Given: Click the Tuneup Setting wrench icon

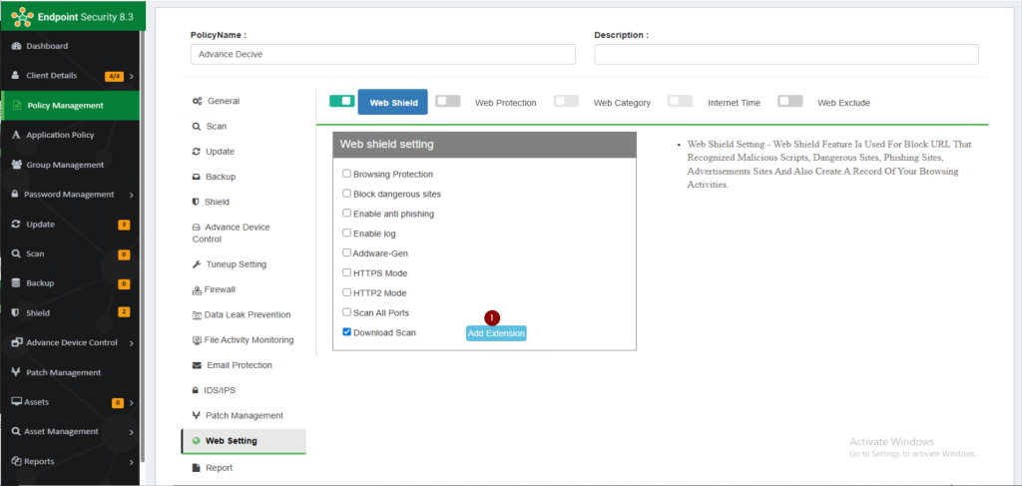Looking at the screenshot, I should click(197, 264).
